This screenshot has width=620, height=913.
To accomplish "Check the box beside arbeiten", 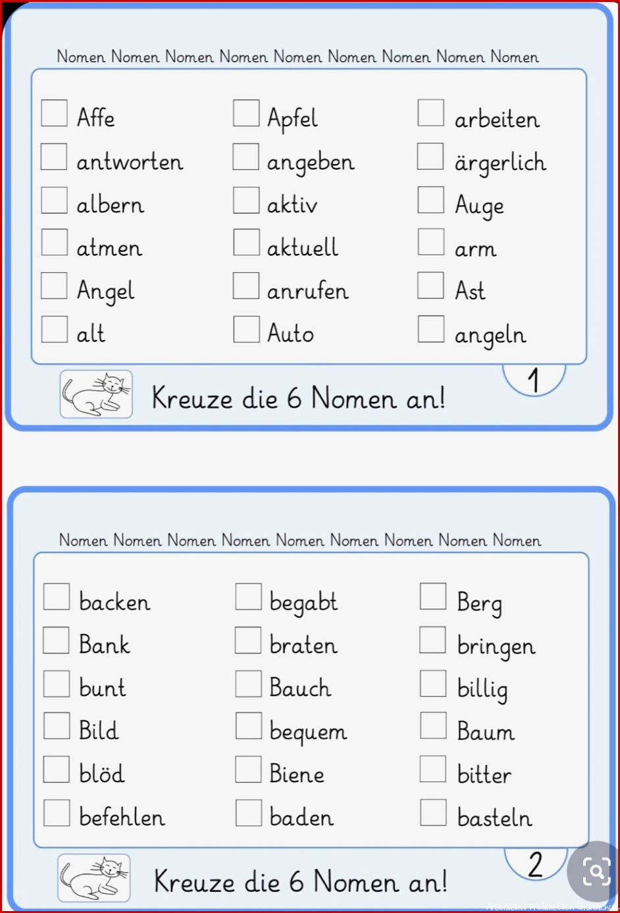I will click(431, 113).
